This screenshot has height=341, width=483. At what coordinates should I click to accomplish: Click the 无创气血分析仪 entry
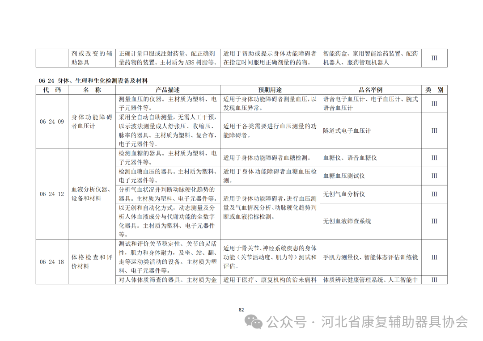point(343,194)
